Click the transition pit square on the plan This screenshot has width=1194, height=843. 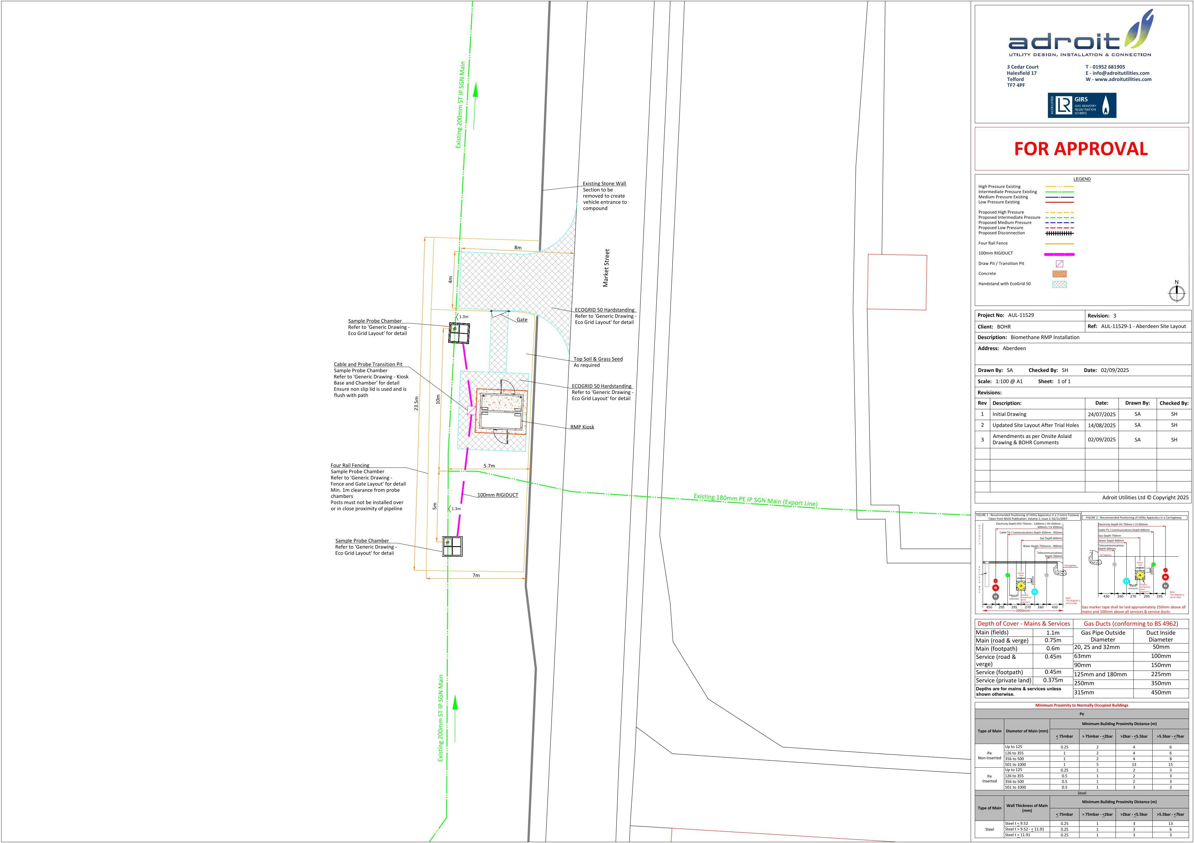click(x=471, y=410)
